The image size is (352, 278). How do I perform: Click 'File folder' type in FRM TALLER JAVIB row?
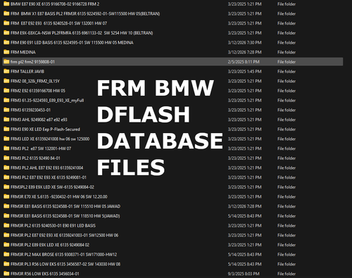click(x=287, y=71)
